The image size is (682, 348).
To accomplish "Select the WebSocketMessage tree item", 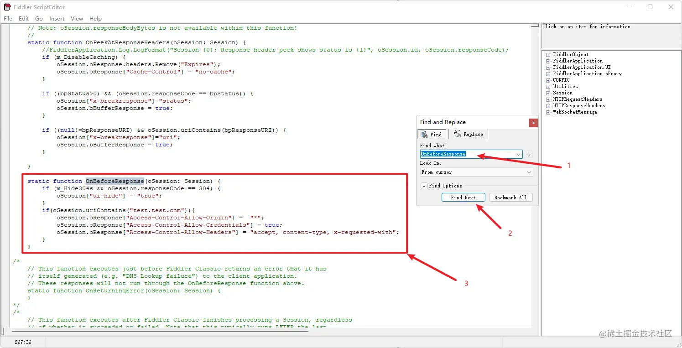I will click(x=575, y=112).
